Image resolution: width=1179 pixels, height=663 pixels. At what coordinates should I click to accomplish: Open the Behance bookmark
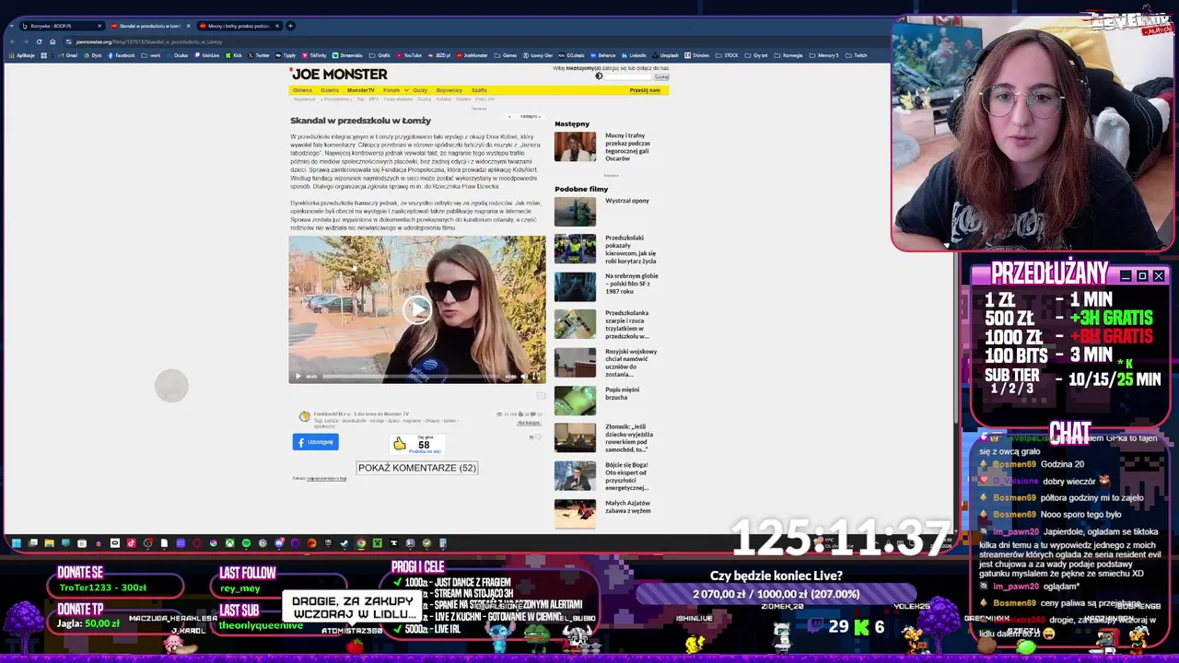(602, 55)
